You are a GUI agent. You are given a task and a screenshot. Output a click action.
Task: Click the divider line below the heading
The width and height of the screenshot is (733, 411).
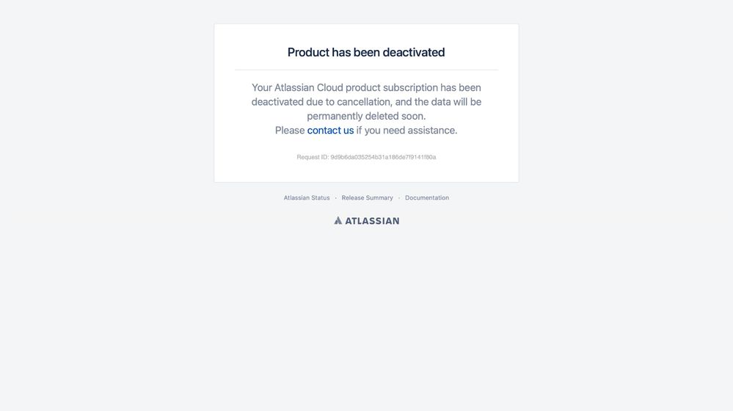367,70
